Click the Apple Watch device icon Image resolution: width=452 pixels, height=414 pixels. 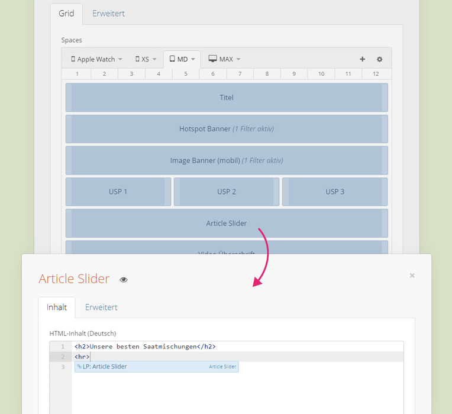[73, 59]
